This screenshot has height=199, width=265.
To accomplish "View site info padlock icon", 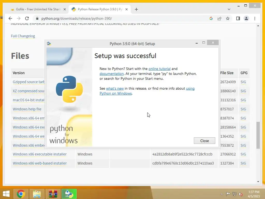I will pyautogui.click(x=37, y=18).
